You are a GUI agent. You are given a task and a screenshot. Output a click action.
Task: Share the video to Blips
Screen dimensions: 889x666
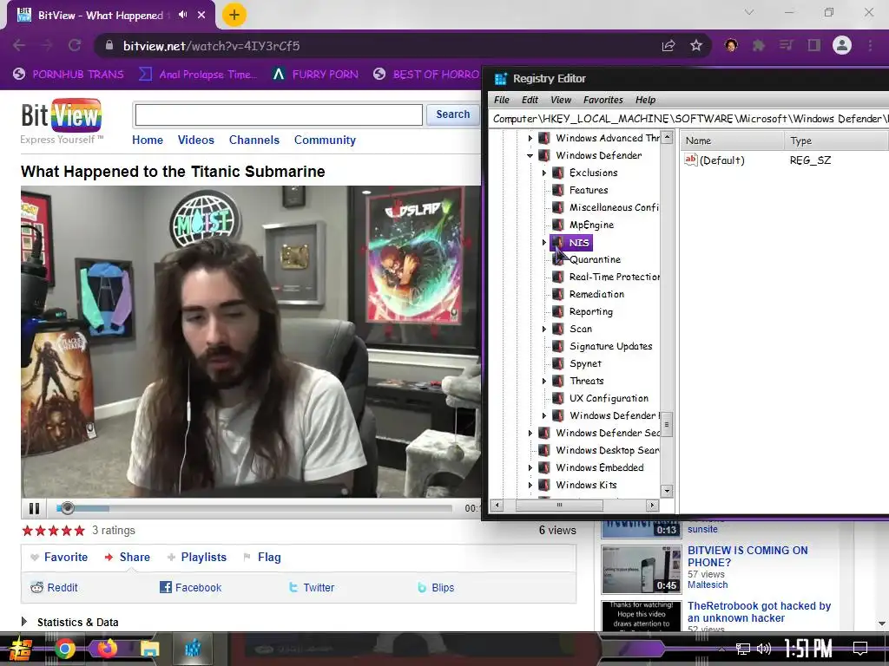(x=436, y=587)
